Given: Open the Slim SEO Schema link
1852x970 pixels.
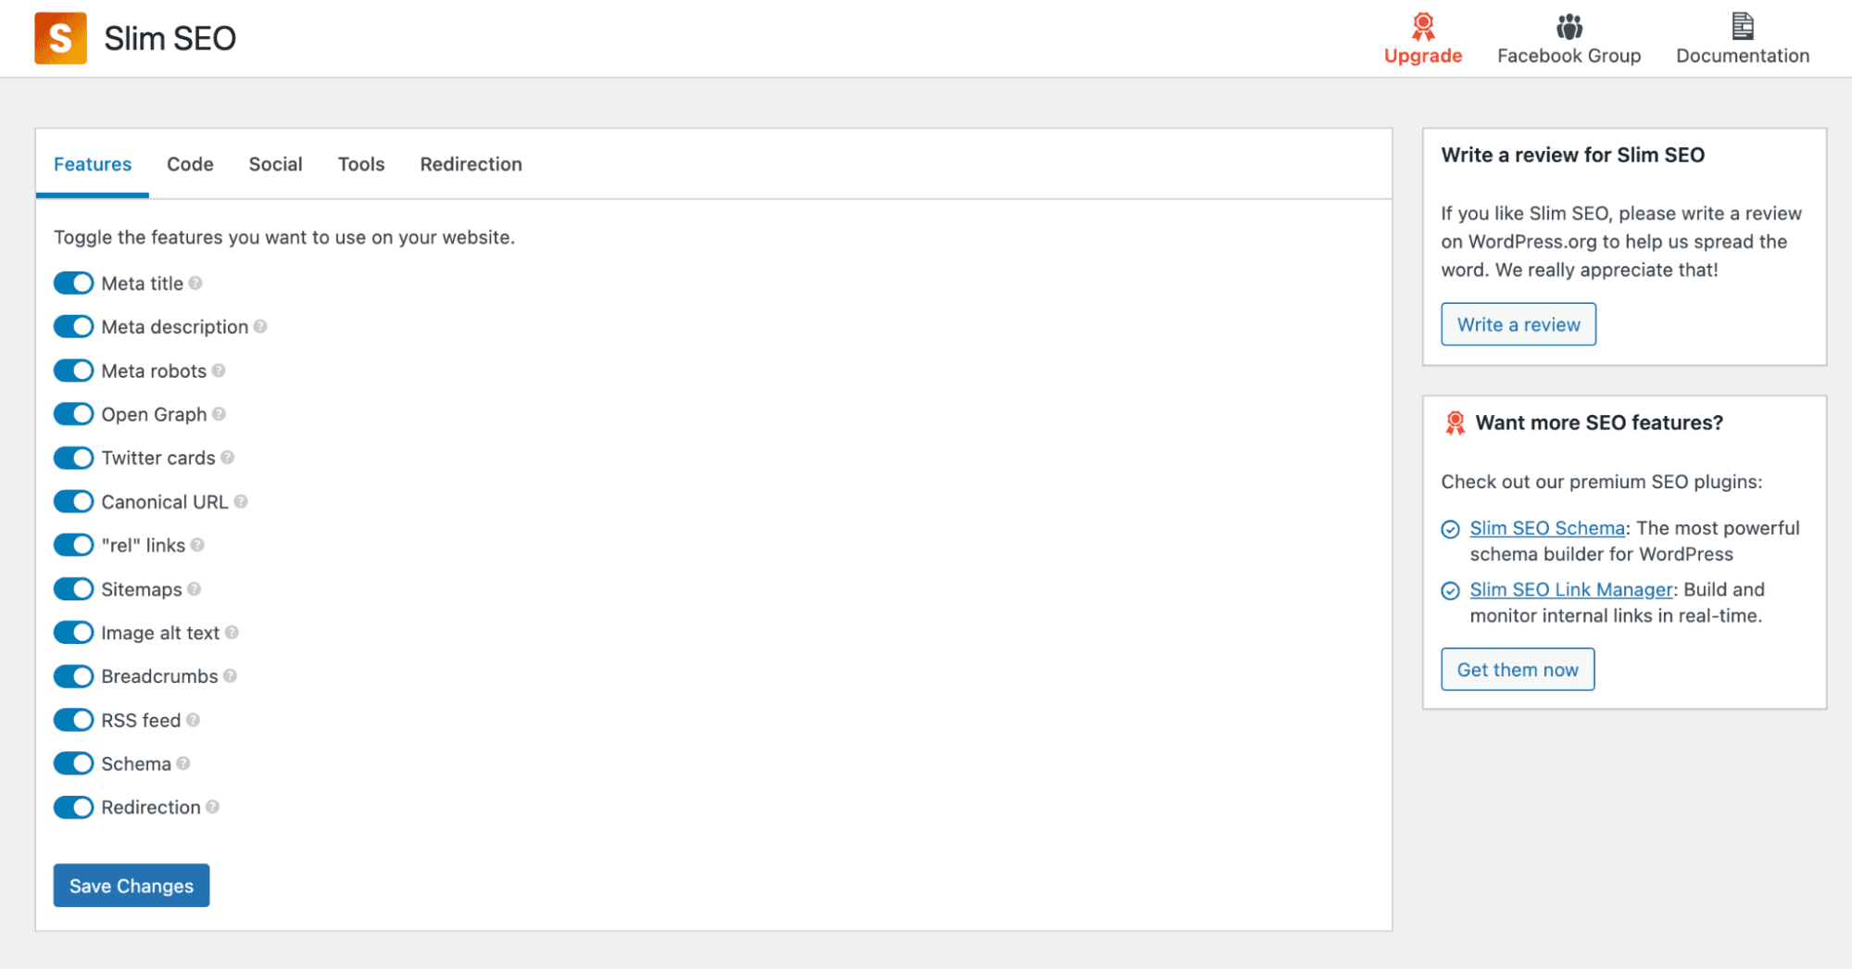Looking at the screenshot, I should [1547, 528].
